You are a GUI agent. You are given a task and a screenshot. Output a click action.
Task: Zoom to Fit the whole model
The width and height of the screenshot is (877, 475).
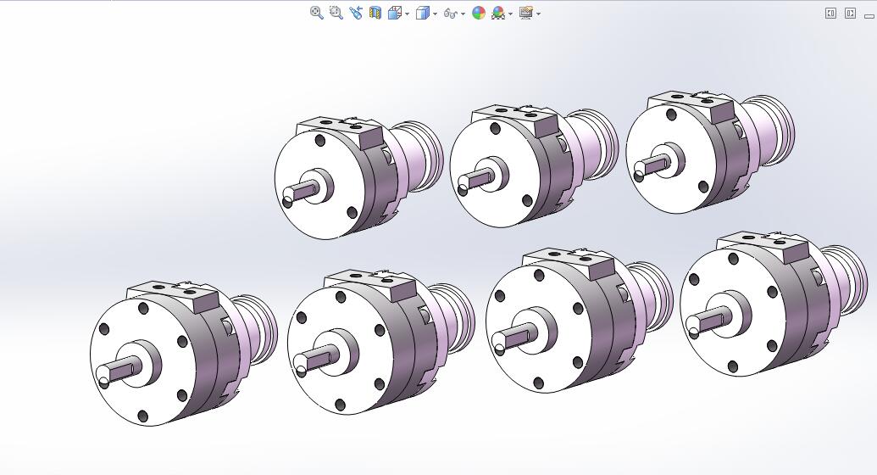click(317, 13)
